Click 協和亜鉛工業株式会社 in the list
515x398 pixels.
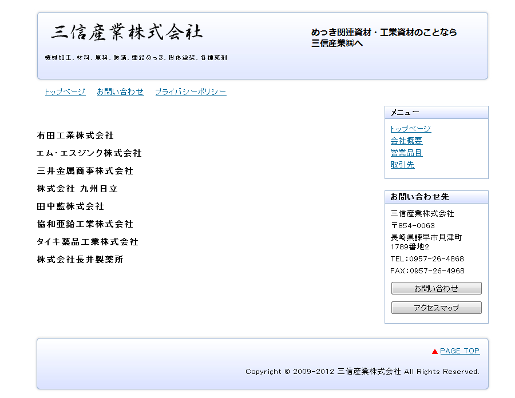pos(85,224)
